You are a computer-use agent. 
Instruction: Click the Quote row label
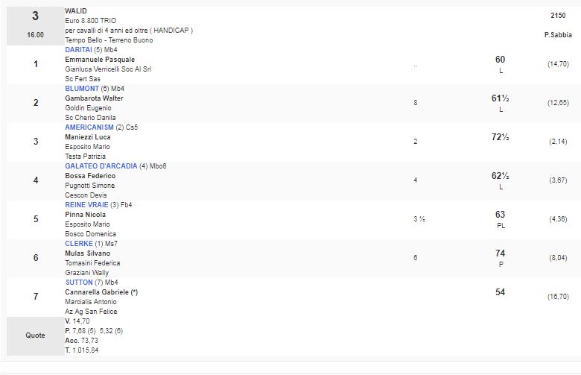coord(35,335)
